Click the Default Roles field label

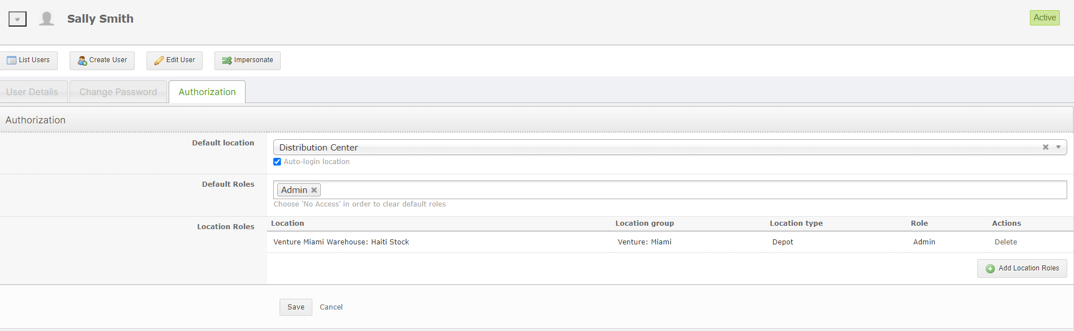(228, 184)
